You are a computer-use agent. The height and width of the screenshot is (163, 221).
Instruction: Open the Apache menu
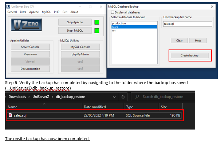point(34,12)
